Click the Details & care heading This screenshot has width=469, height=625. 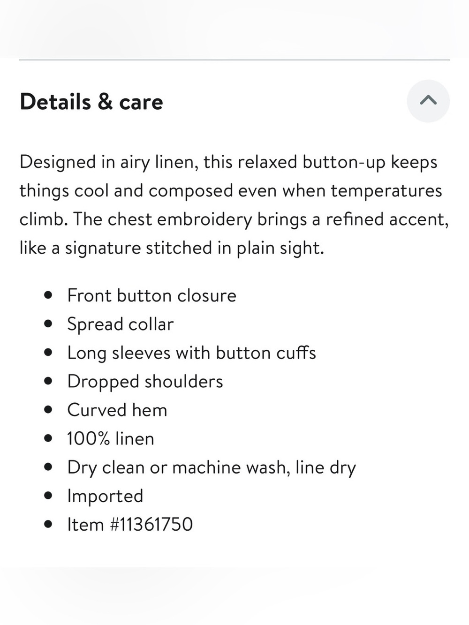click(91, 102)
